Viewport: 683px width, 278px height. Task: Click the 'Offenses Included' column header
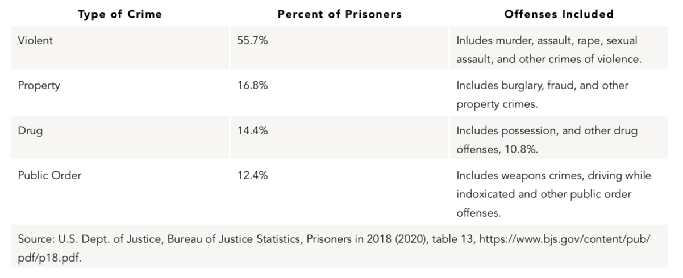point(559,14)
